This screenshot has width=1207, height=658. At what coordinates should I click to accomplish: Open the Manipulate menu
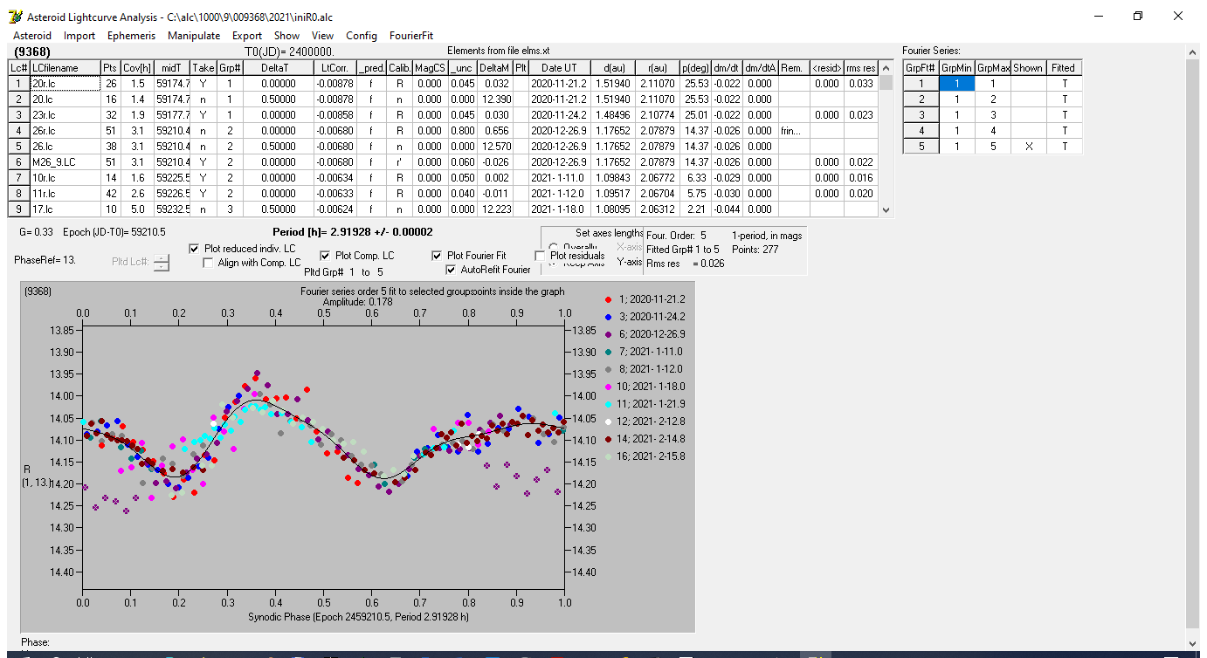[x=194, y=36]
